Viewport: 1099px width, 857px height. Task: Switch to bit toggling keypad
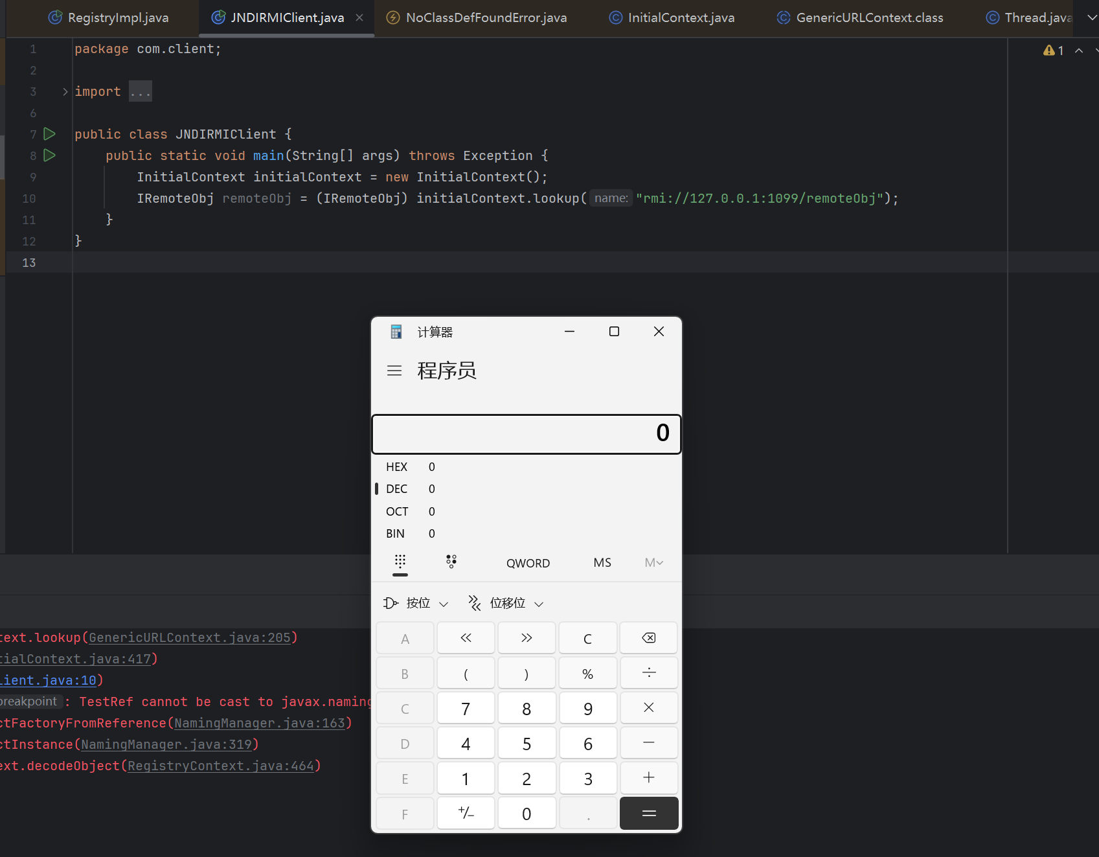pyautogui.click(x=451, y=562)
